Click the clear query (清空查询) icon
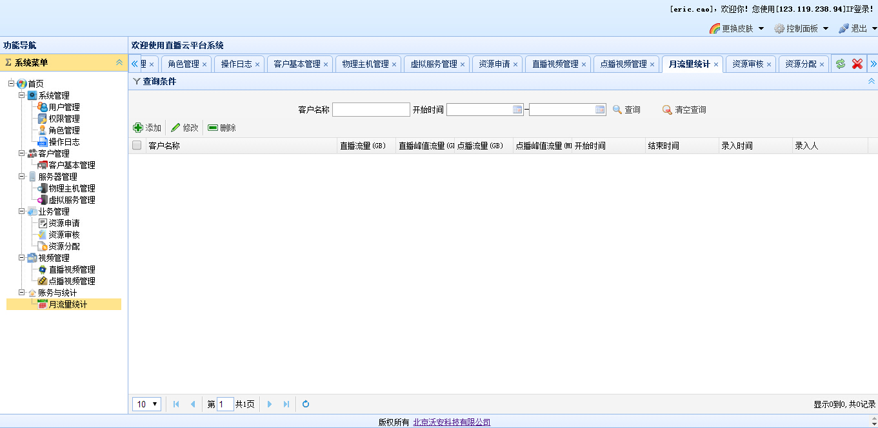 [x=667, y=110]
